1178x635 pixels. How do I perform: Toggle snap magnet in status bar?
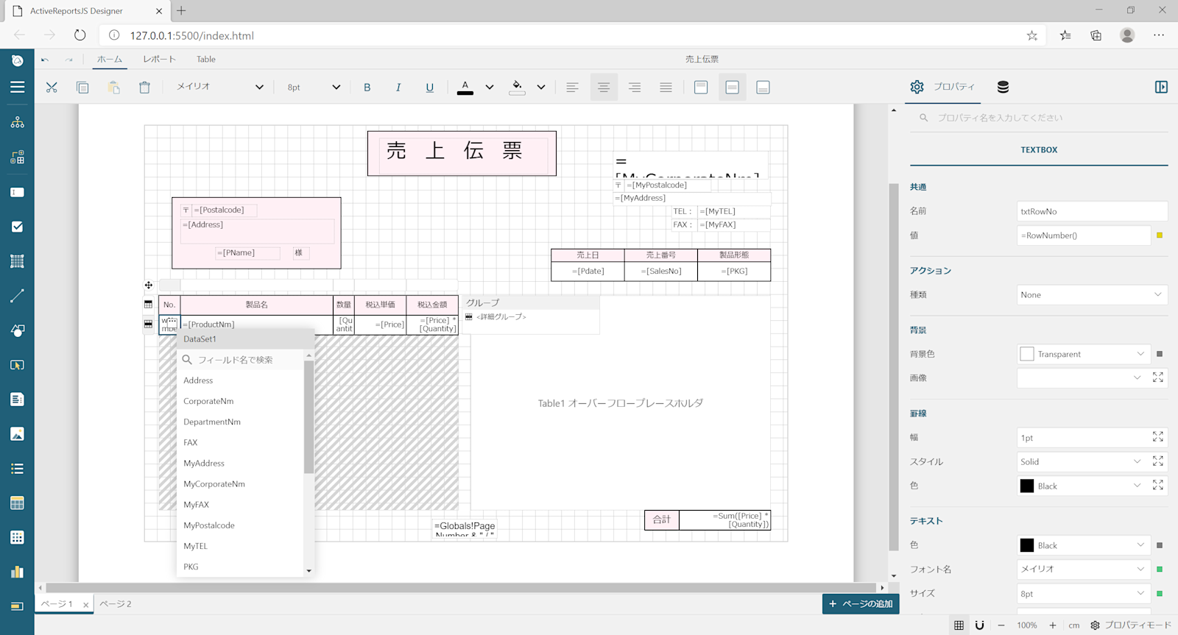[x=979, y=625]
